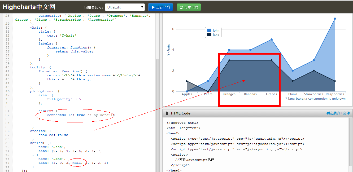The width and height of the screenshot is (353, 172).
Task: Place cursor on 'fillOpacity: 0.5' code line
Action: [x=64, y=99]
